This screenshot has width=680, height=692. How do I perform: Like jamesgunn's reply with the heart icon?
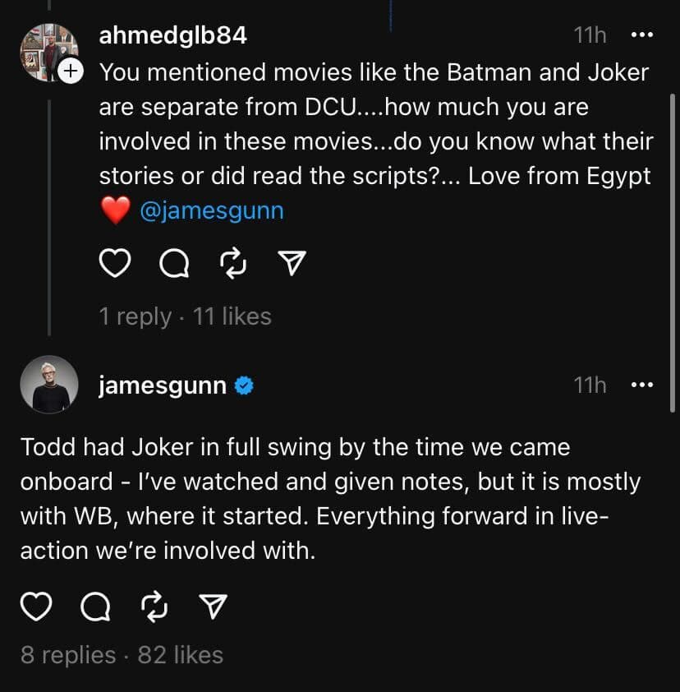(x=37, y=607)
